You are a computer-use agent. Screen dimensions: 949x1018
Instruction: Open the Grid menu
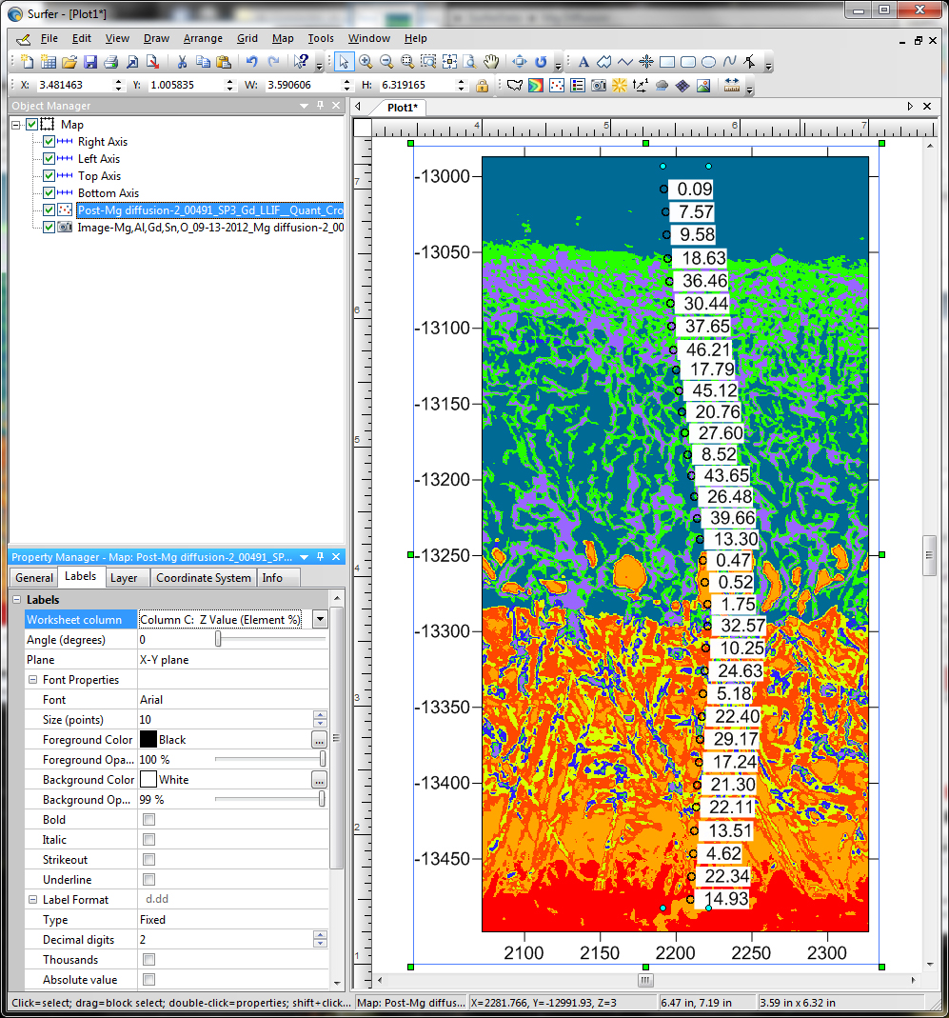[247, 39]
